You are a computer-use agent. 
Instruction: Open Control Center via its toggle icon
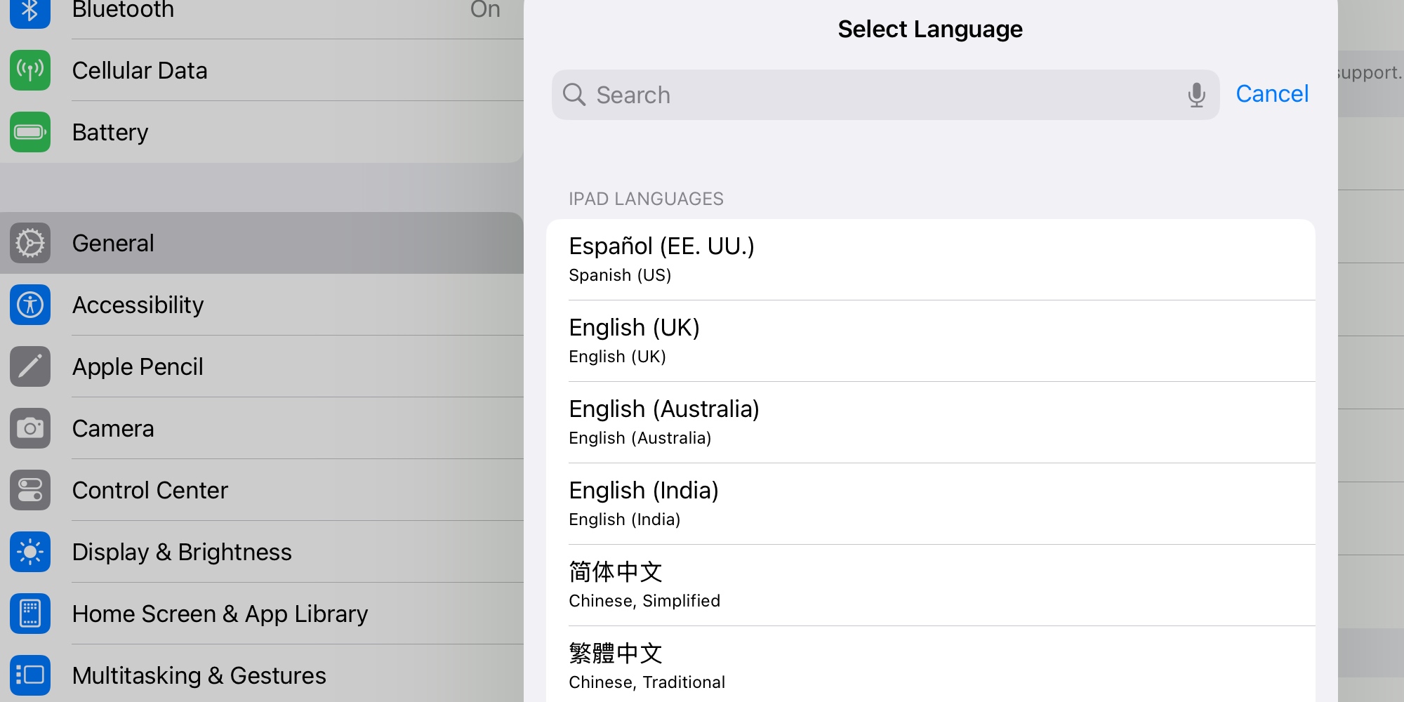pyautogui.click(x=29, y=490)
